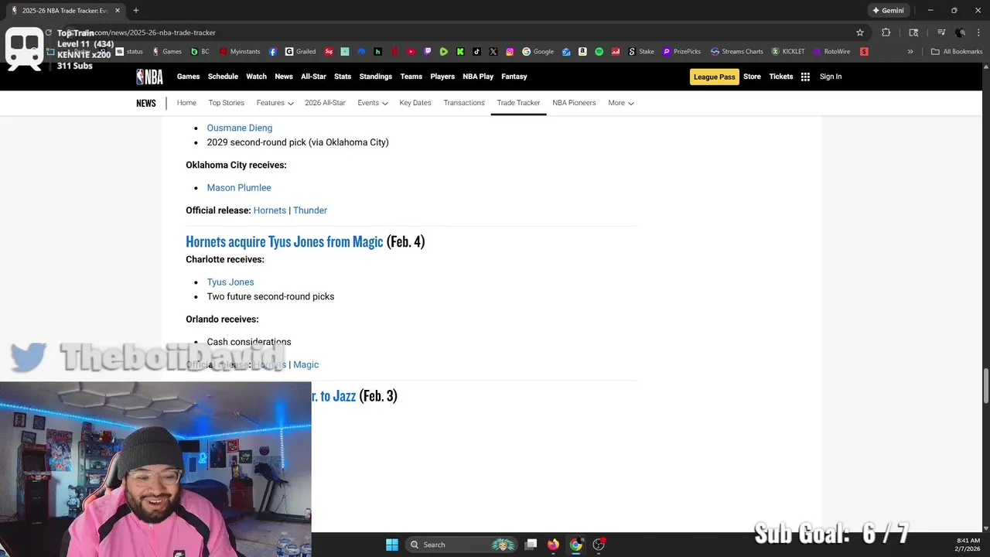Open the Instagram bookmark icon

click(x=510, y=52)
